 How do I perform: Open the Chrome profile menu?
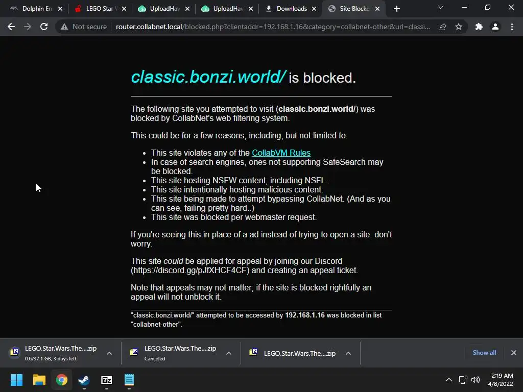pos(495,27)
